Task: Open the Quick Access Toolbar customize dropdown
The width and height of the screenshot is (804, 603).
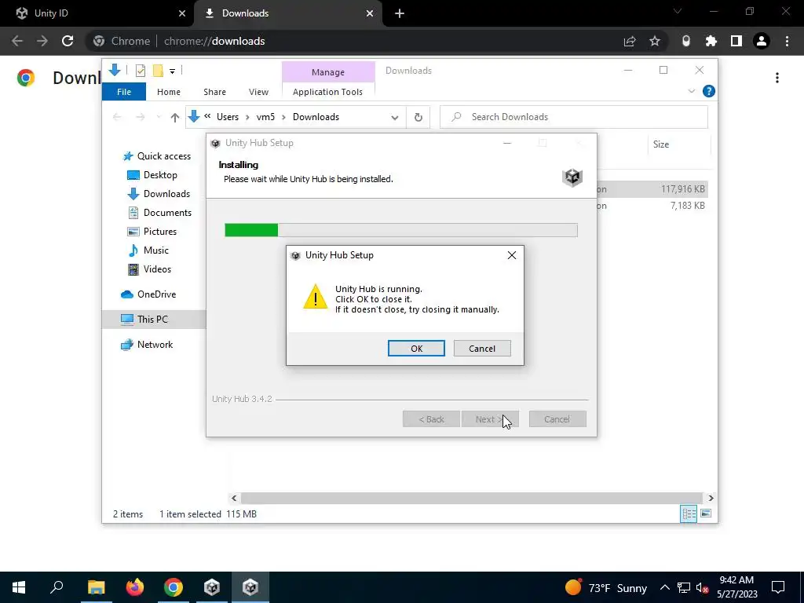Action: point(172,71)
